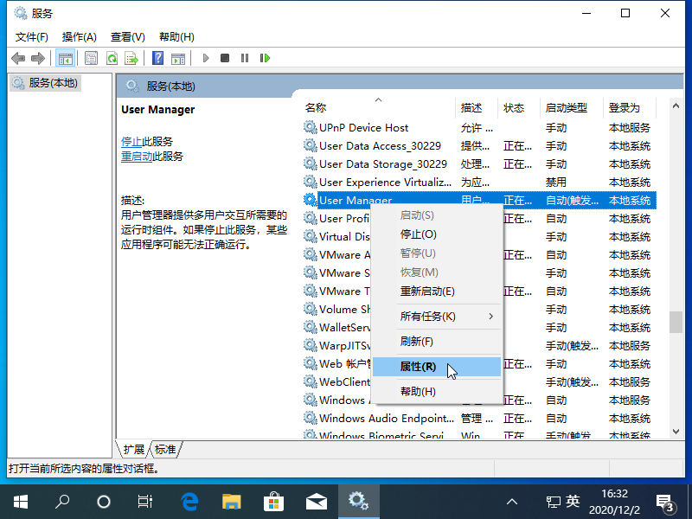Restart the service using the step icon
692x519 pixels.
[266, 58]
